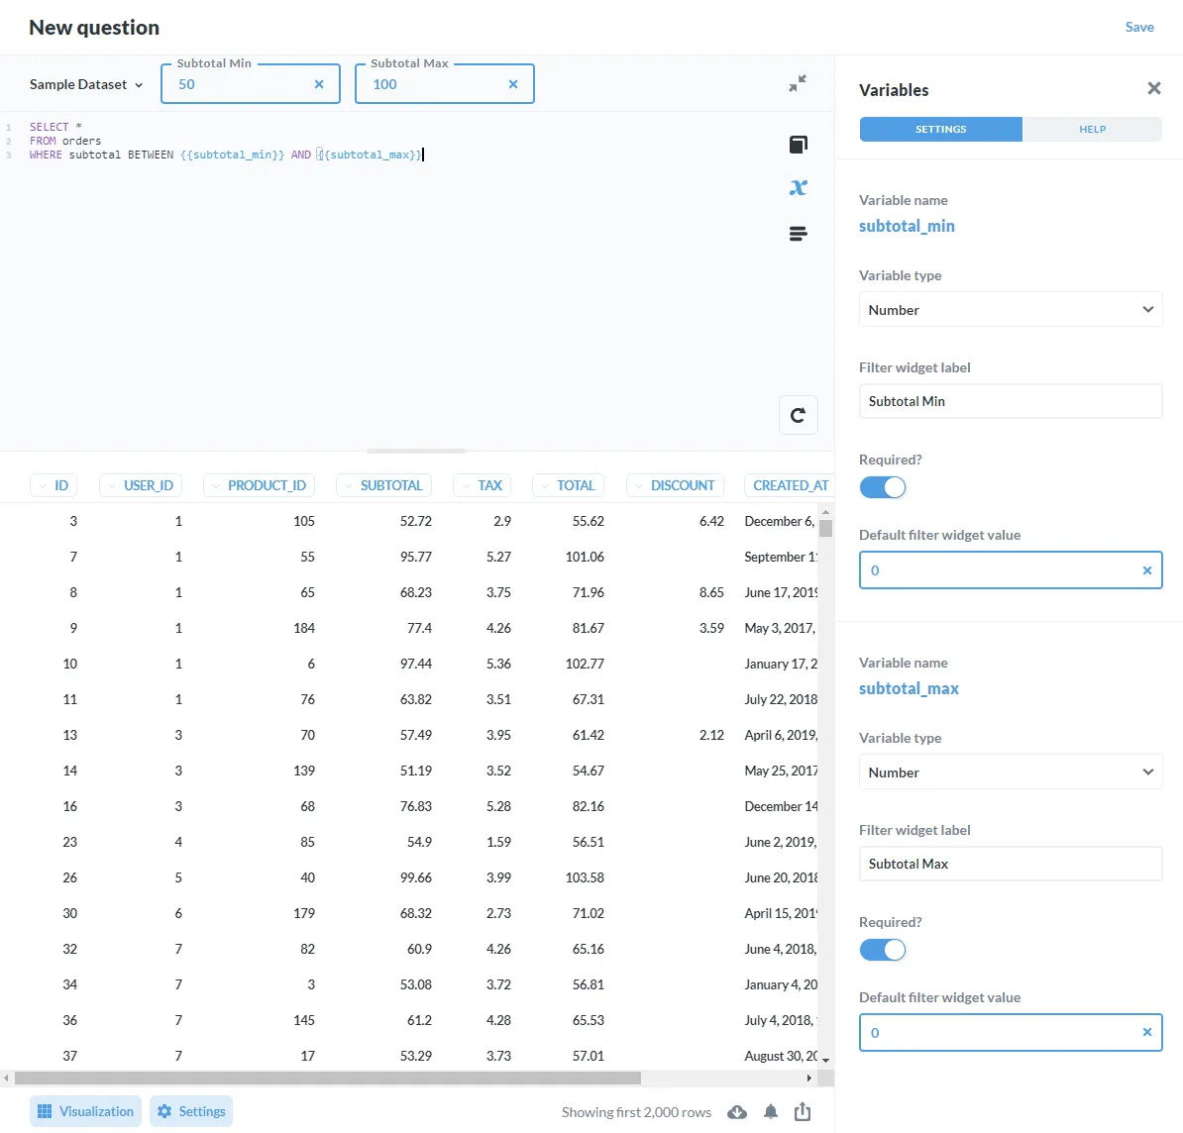
Task: Clear the Subtotal Min filter value
Action: click(x=319, y=84)
